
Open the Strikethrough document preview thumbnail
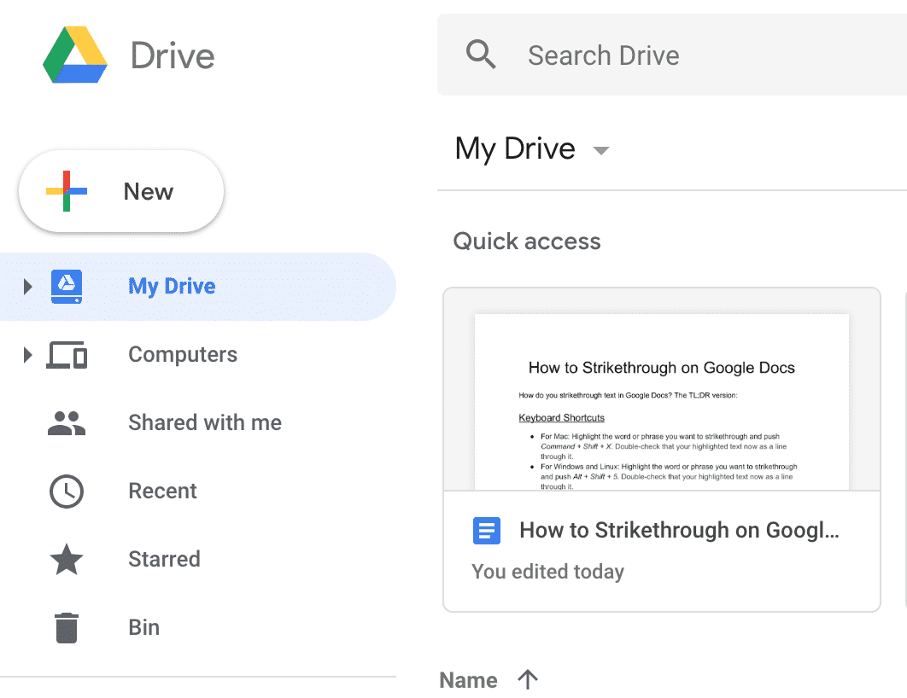(x=662, y=389)
